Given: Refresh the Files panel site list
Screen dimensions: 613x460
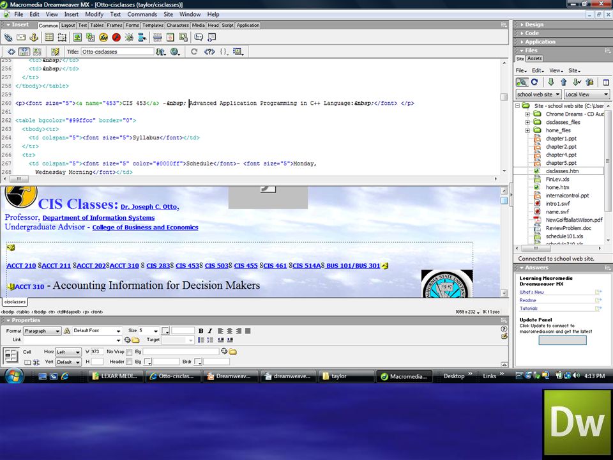Looking at the screenshot, I should [x=534, y=82].
